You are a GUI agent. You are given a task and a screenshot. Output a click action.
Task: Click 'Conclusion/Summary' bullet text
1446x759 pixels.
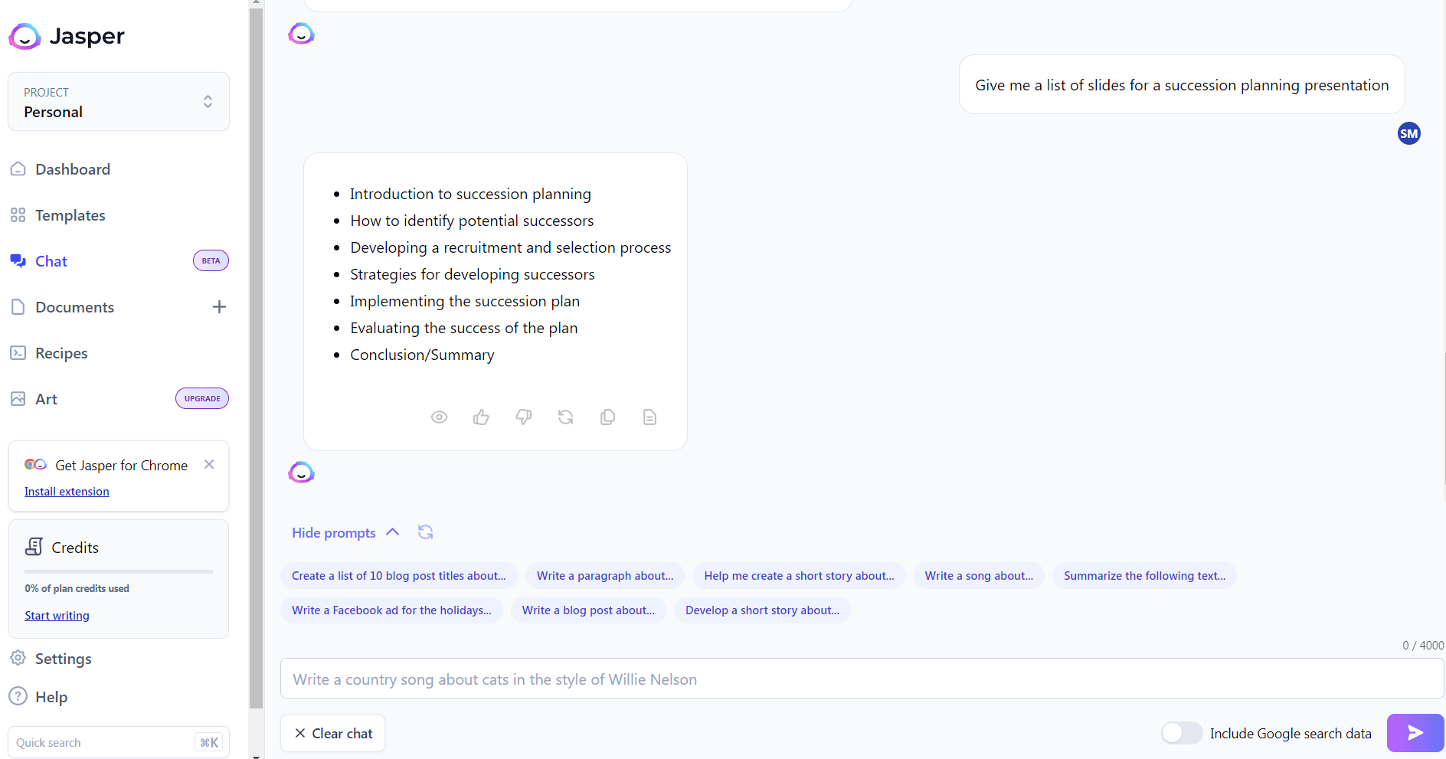[422, 355]
